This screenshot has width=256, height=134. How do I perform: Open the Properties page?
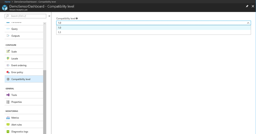click(24, 102)
